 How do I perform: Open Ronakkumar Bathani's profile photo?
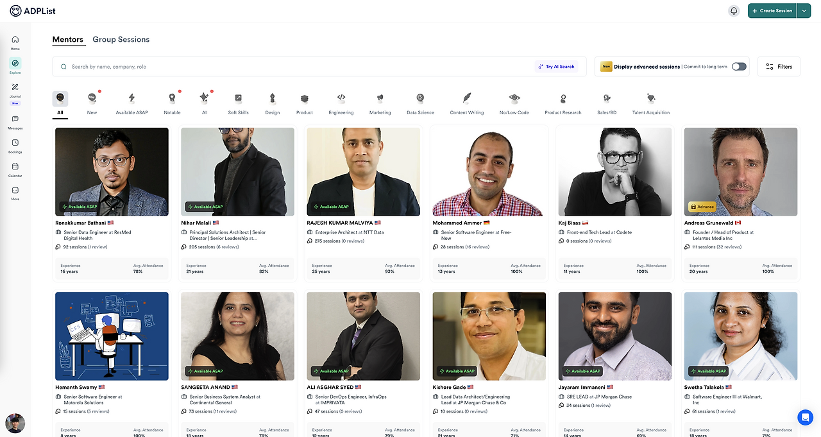click(112, 171)
